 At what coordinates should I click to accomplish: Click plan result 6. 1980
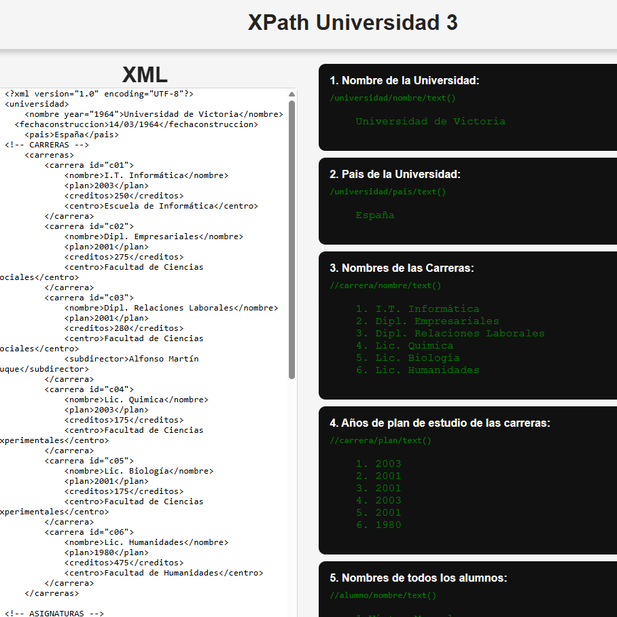[378, 525]
